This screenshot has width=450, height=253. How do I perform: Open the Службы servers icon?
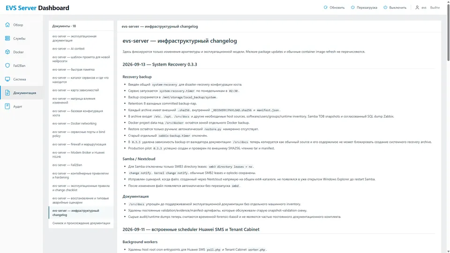[x=7, y=38]
